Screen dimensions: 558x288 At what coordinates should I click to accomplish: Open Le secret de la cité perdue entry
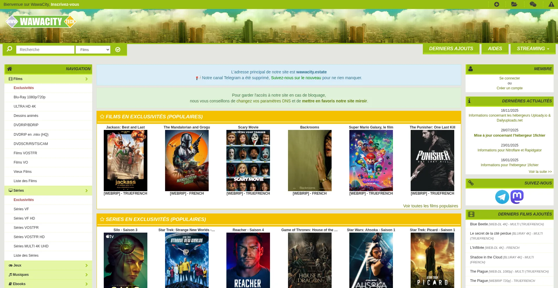pos(506,236)
